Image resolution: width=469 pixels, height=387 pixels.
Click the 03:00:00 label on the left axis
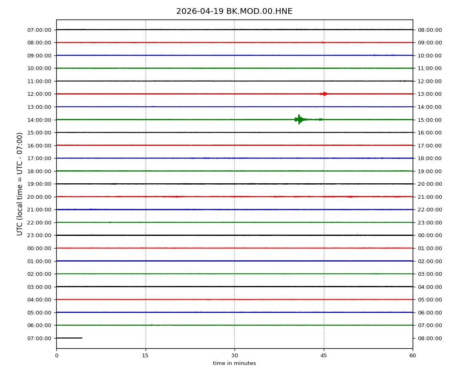click(x=40, y=287)
